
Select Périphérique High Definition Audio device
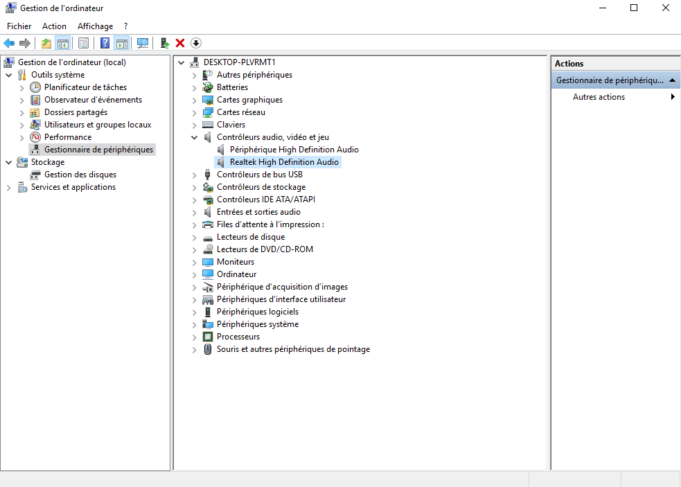(x=294, y=150)
